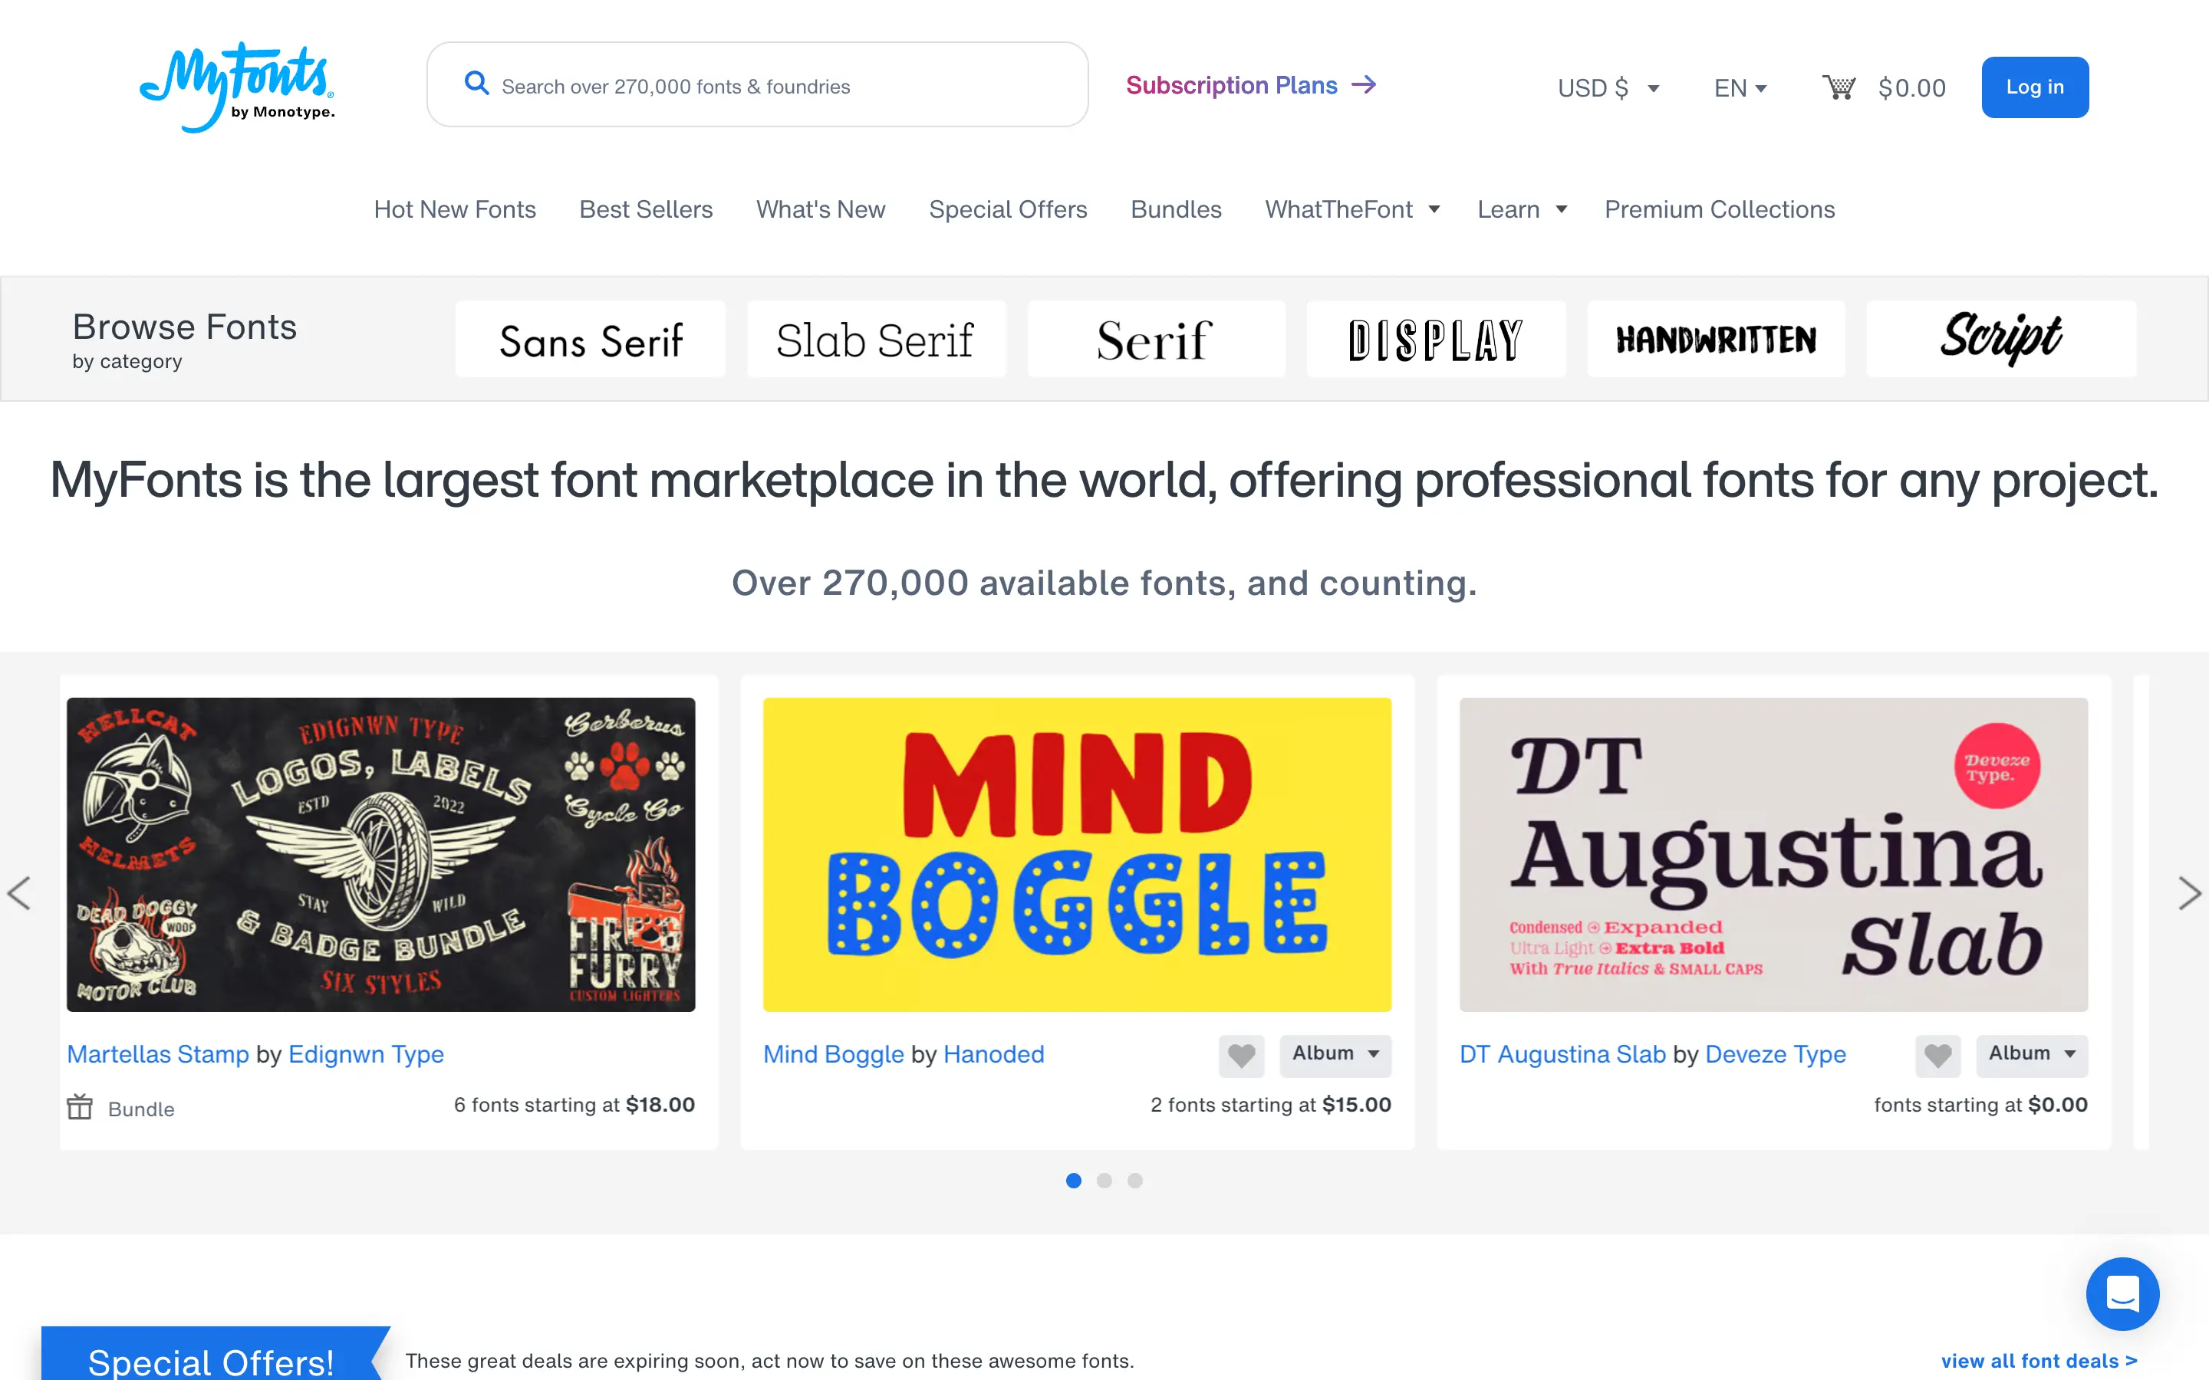Open DT Augustina Slab font link

[1562, 1054]
